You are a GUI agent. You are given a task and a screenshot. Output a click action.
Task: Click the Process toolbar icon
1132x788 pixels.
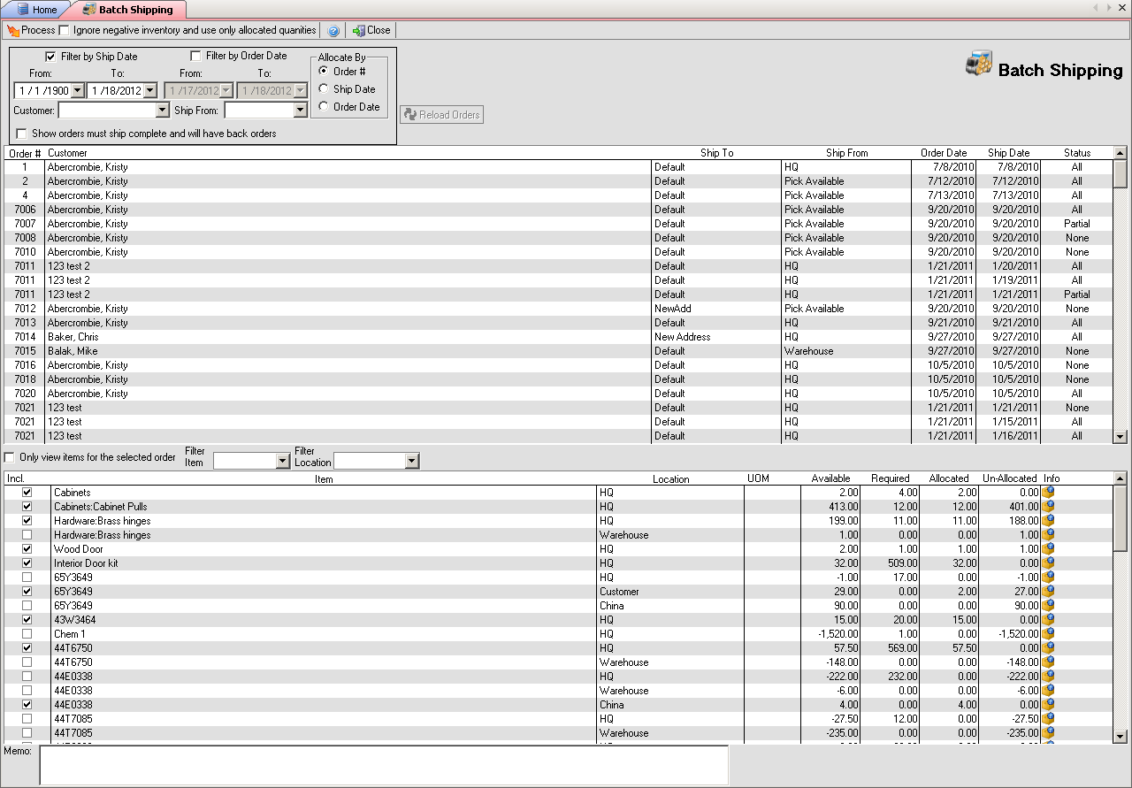[13, 30]
